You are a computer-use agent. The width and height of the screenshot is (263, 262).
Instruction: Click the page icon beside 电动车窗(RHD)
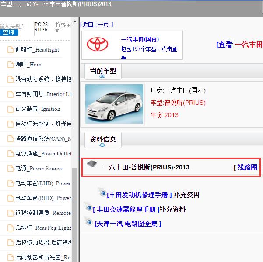pyautogui.click(x=11, y=198)
